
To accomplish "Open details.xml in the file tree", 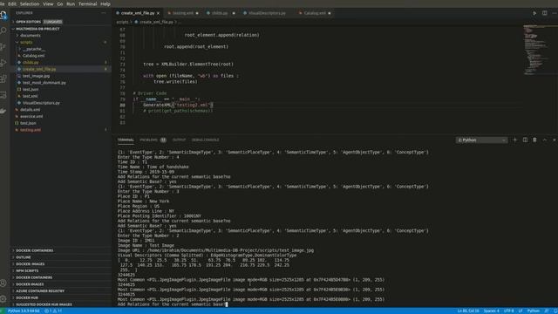I will point(60,110).
